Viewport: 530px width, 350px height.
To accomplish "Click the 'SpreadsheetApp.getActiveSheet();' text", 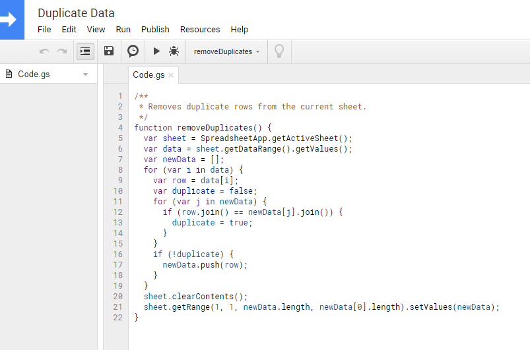I will pos(276,138).
